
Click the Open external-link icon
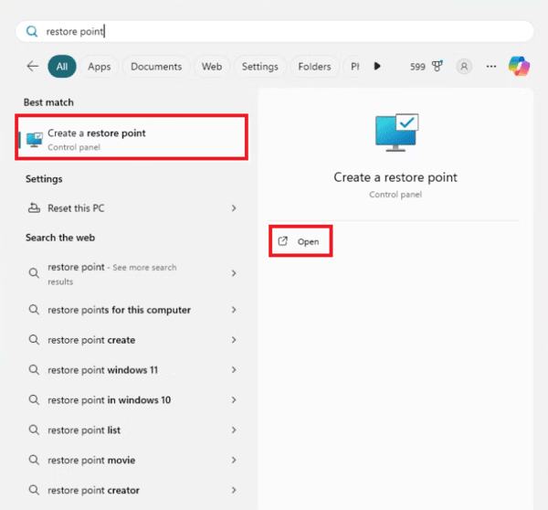283,241
